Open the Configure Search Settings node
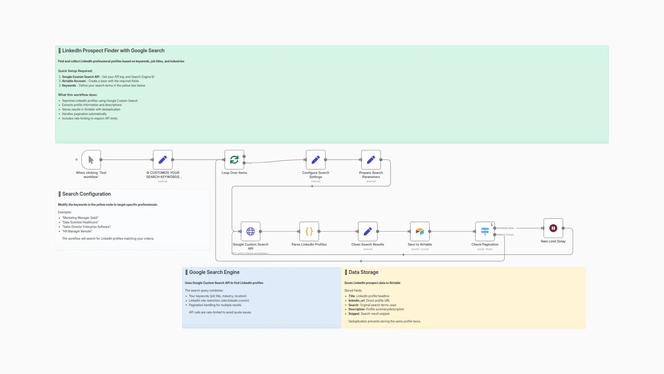This screenshot has height=374, width=664. pos(315,160)
